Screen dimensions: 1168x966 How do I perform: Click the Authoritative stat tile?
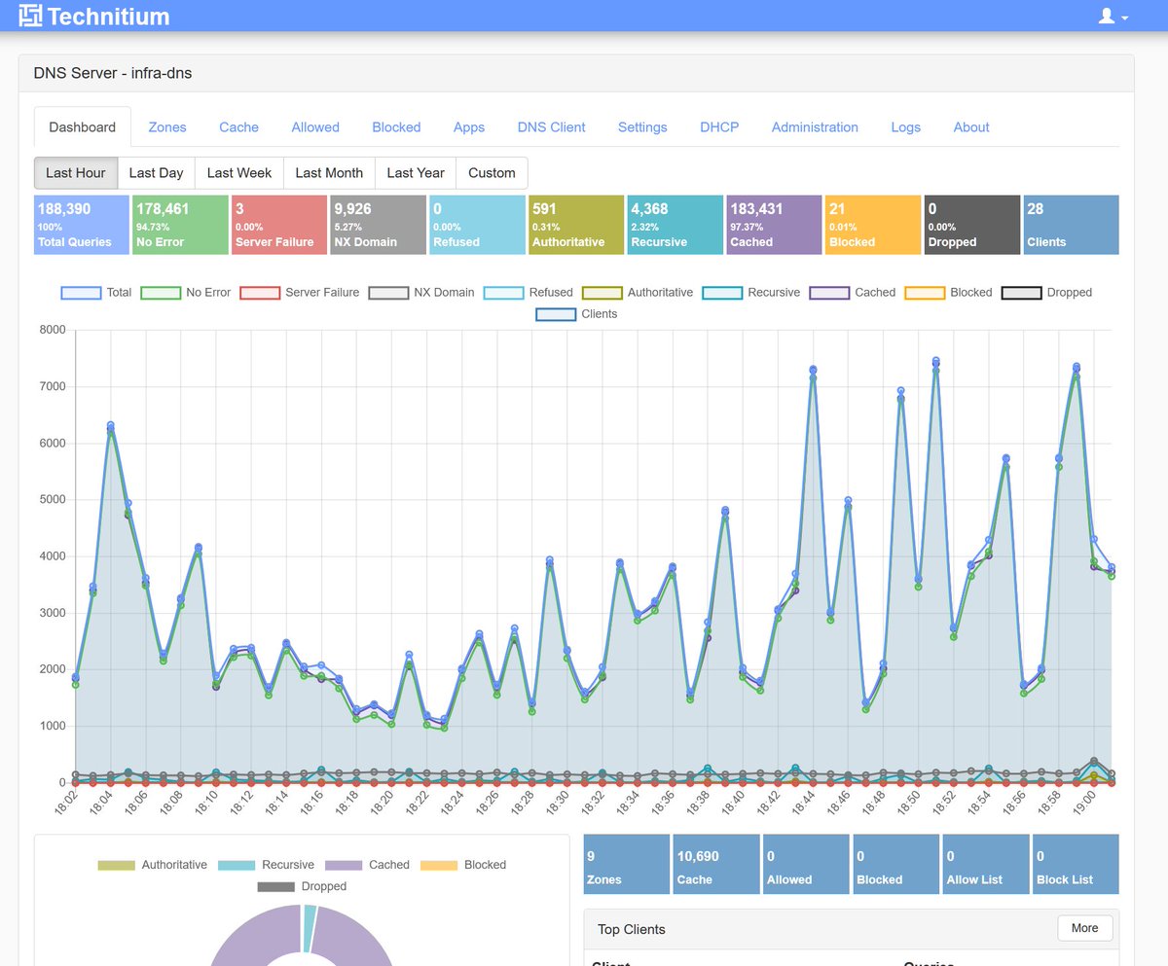[x=576, y=225]
